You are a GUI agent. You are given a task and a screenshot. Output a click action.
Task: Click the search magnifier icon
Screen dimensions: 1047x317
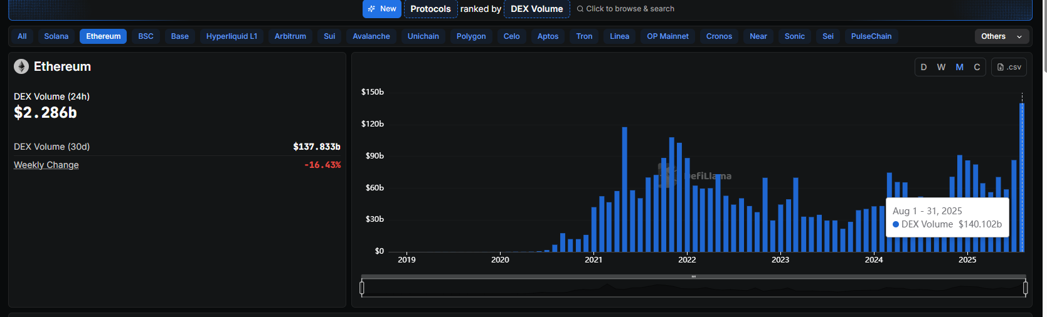pos(580,9)
